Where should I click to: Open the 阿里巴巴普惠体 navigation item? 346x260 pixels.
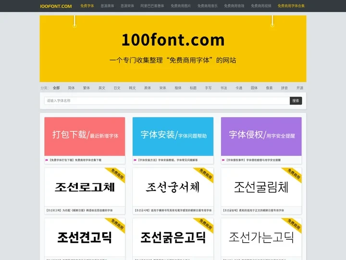point(152,6)
